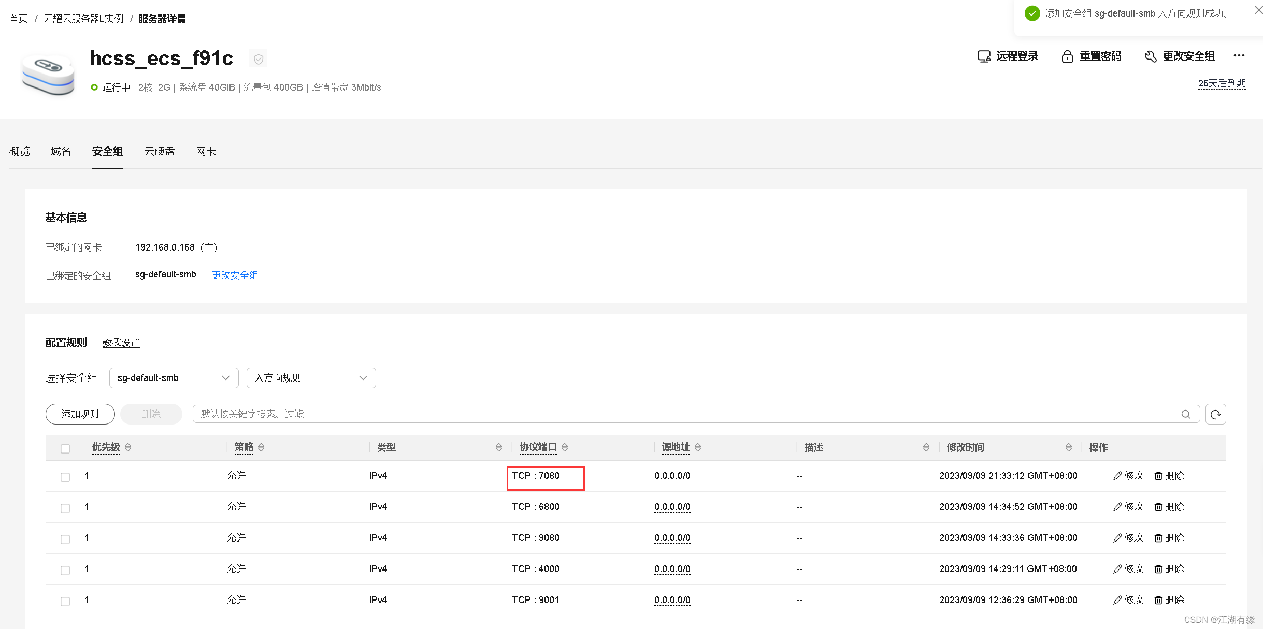
Task: Switch to the 域名 tab
Action: pyautogui.click(x=61, y=151)
